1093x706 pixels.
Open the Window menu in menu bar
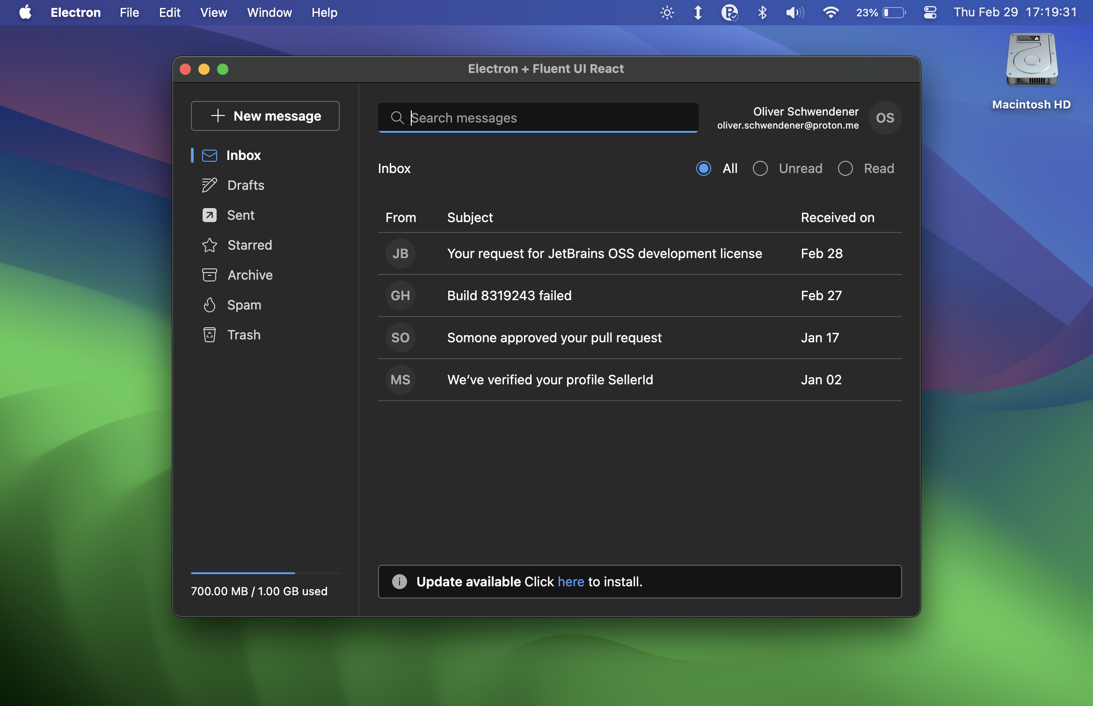[x=269, y=13]
